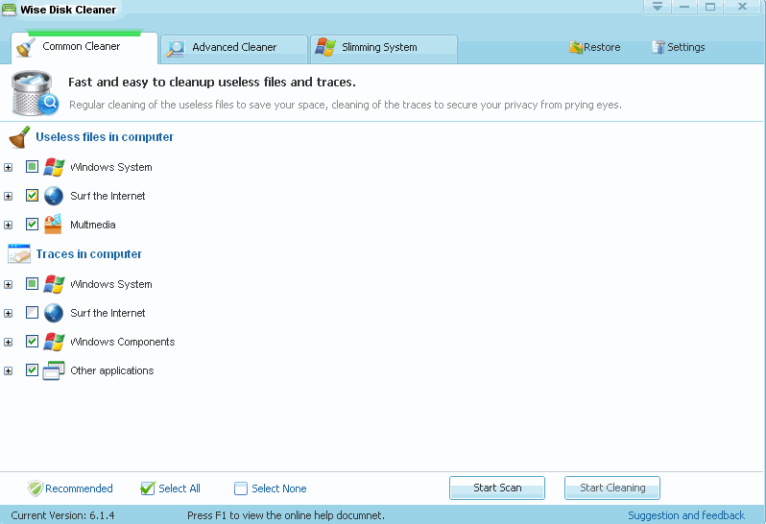766x524 pixels.
Task: Open the title bar dropdown menu arrow
Action: 658,7
